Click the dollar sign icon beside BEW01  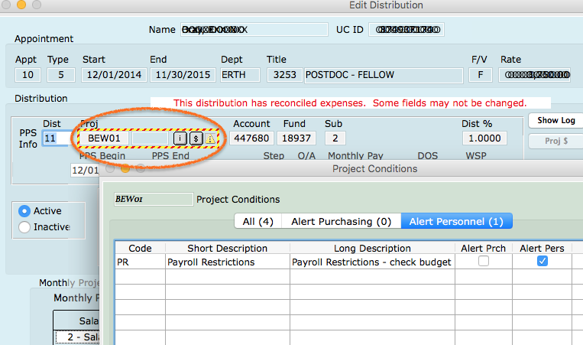coord(196,138)
